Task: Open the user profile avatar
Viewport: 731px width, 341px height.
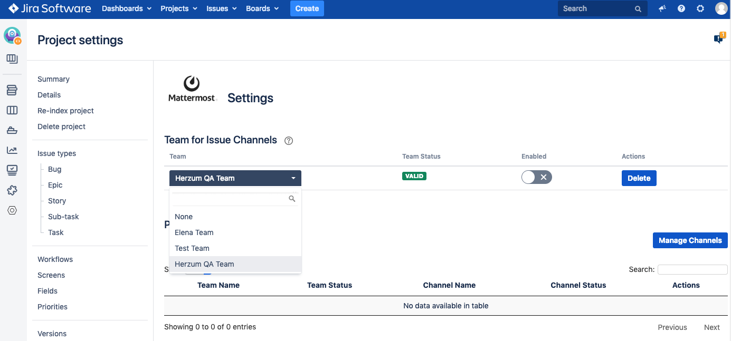Action: click(721, 8)
